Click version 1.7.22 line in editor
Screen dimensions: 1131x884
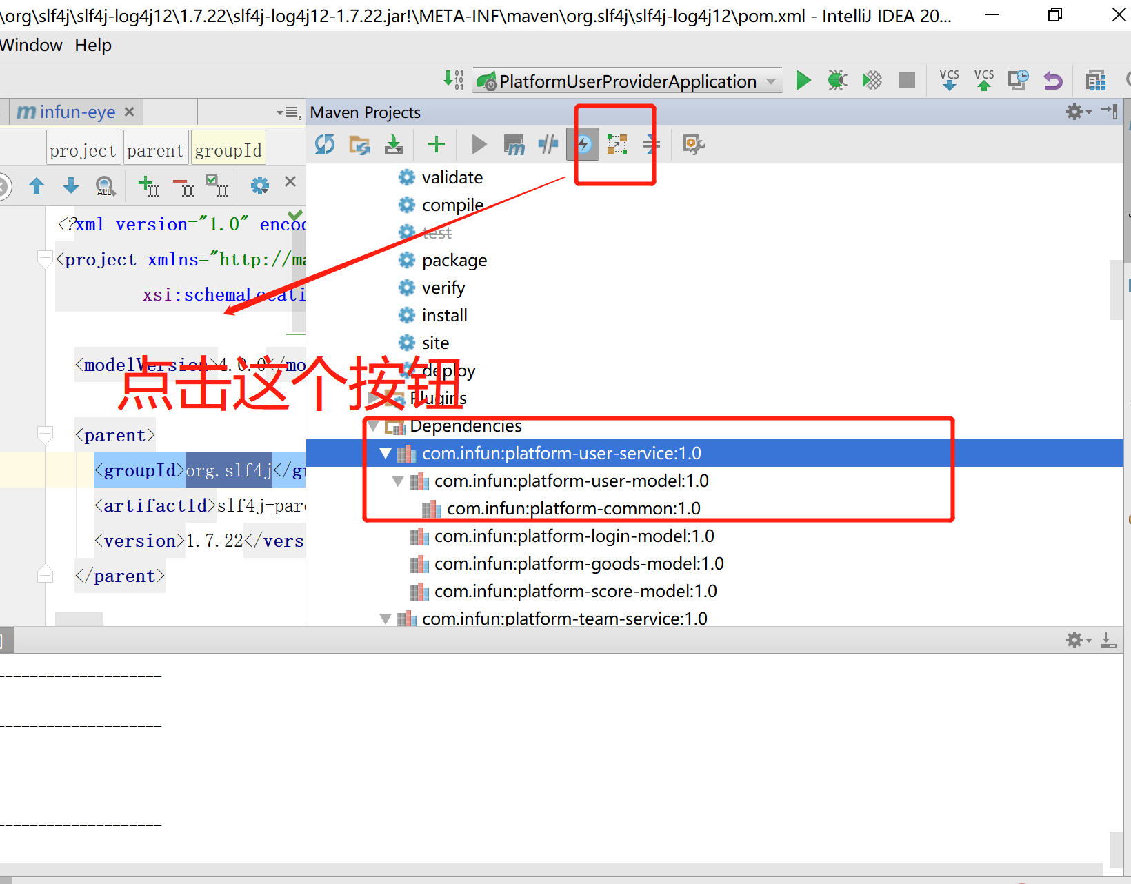tap(199, 541)
